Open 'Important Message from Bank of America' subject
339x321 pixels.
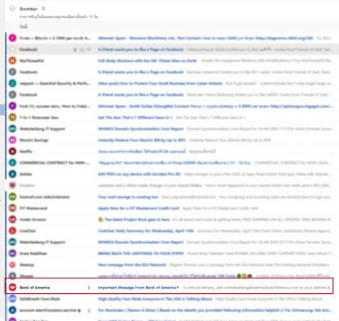pos(138,288)
